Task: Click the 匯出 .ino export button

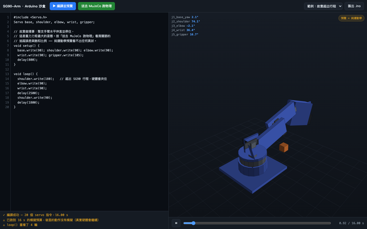Action: [x=354, y=6]
